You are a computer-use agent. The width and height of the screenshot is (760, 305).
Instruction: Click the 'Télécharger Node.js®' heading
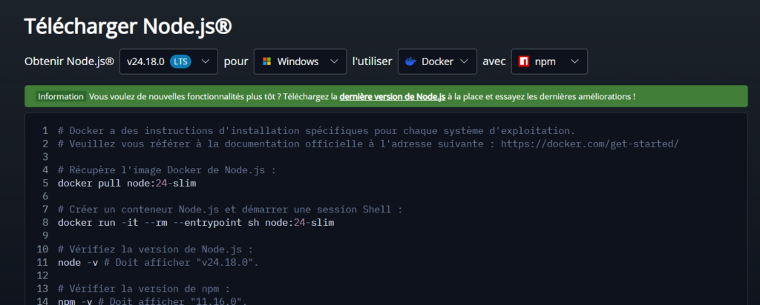tap(128, 26)
